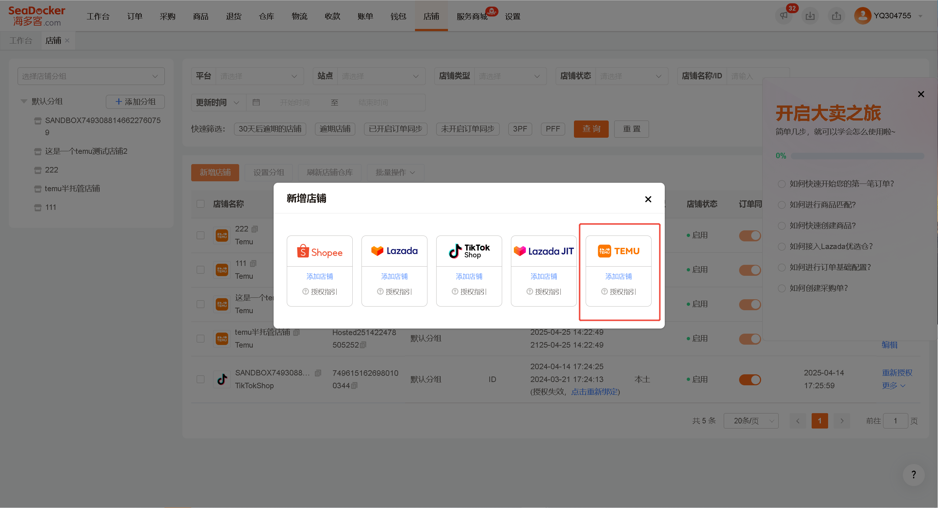Click the user avatar icon YQ304755
The height and width of the screenshot is (508, 938).
coord(863,16)
